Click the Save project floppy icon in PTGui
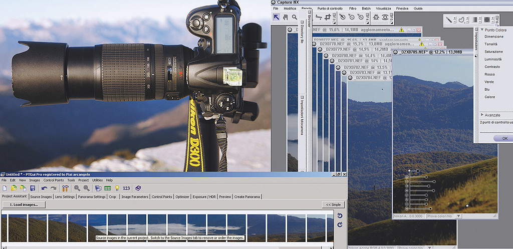The image size is (513, 249). pyautogui.click(x=33, y=188)
